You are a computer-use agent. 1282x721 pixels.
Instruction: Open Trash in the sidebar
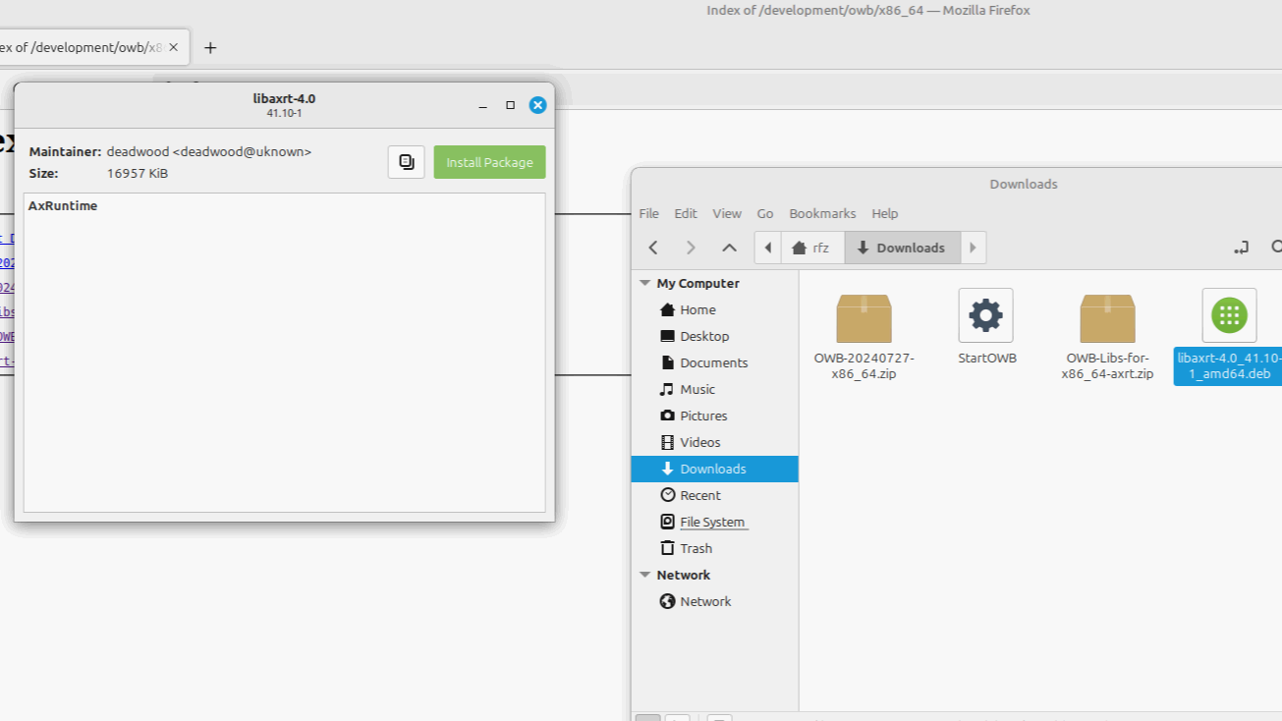point(696,548)
